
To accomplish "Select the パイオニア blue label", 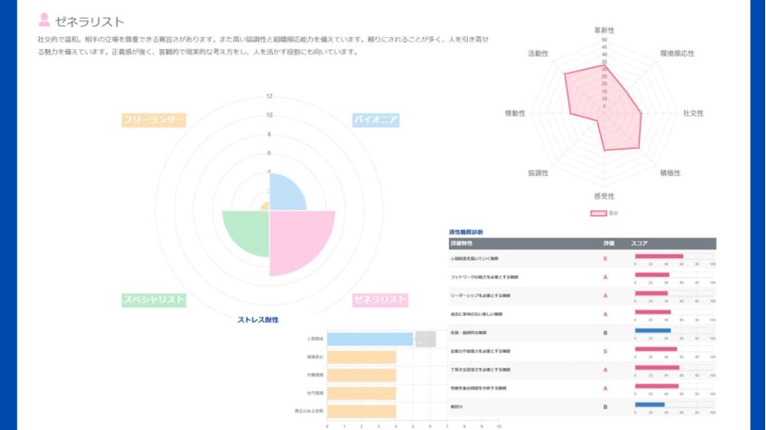I will click(375, 120).
